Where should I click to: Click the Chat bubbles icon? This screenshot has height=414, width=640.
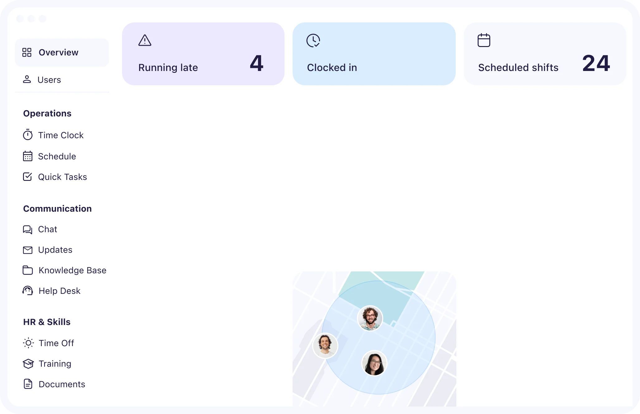pos(27,229)
